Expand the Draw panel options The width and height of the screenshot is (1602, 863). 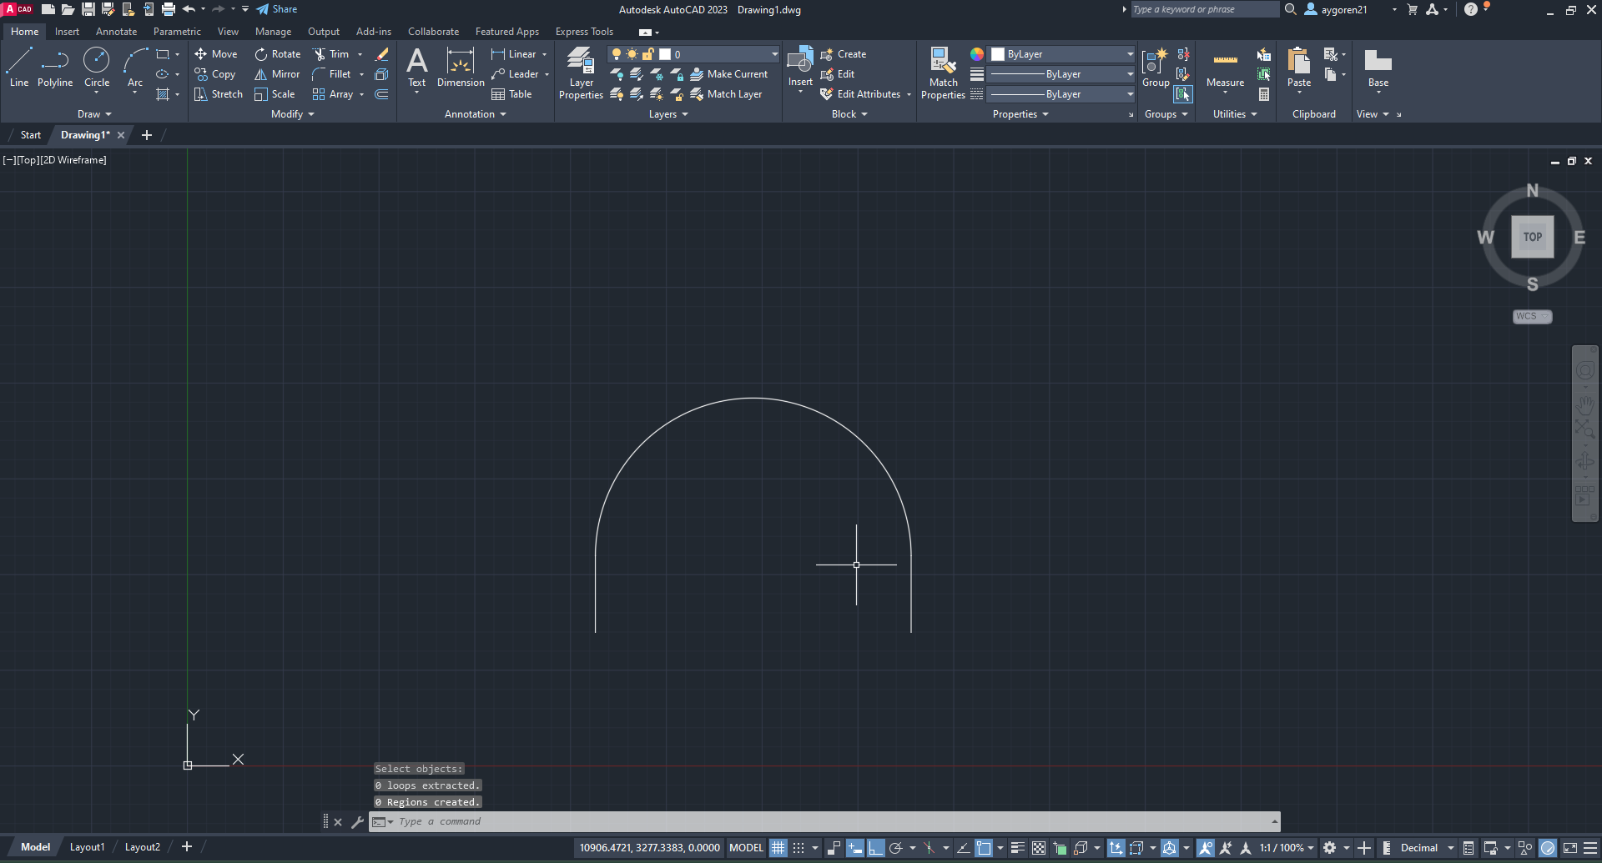(107, 113)
